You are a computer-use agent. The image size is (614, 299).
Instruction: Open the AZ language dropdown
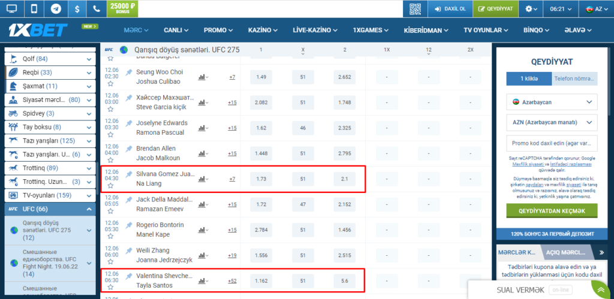point(596,8)
